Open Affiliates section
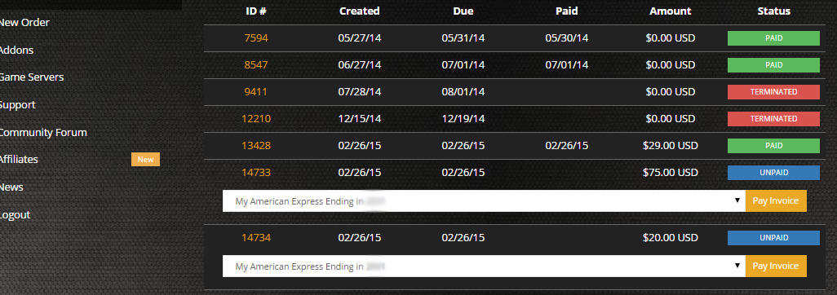This screenshot has height=295, width=837. (x=19, y=160)
